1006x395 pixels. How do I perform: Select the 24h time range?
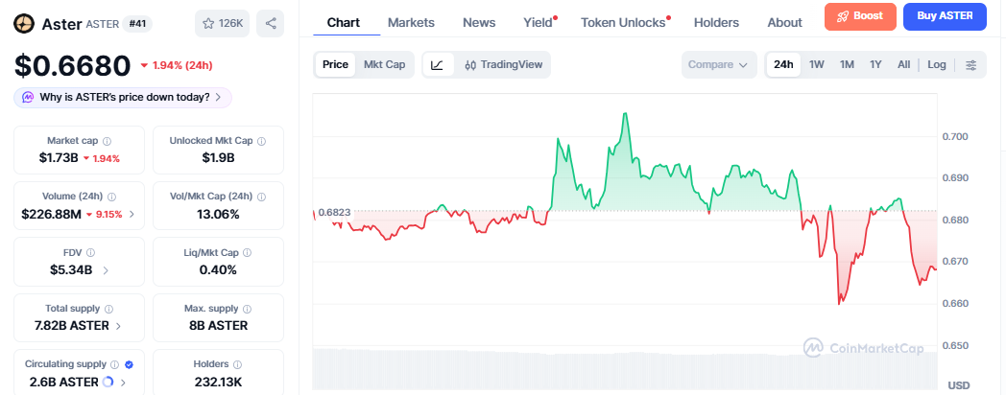point(783,65)
